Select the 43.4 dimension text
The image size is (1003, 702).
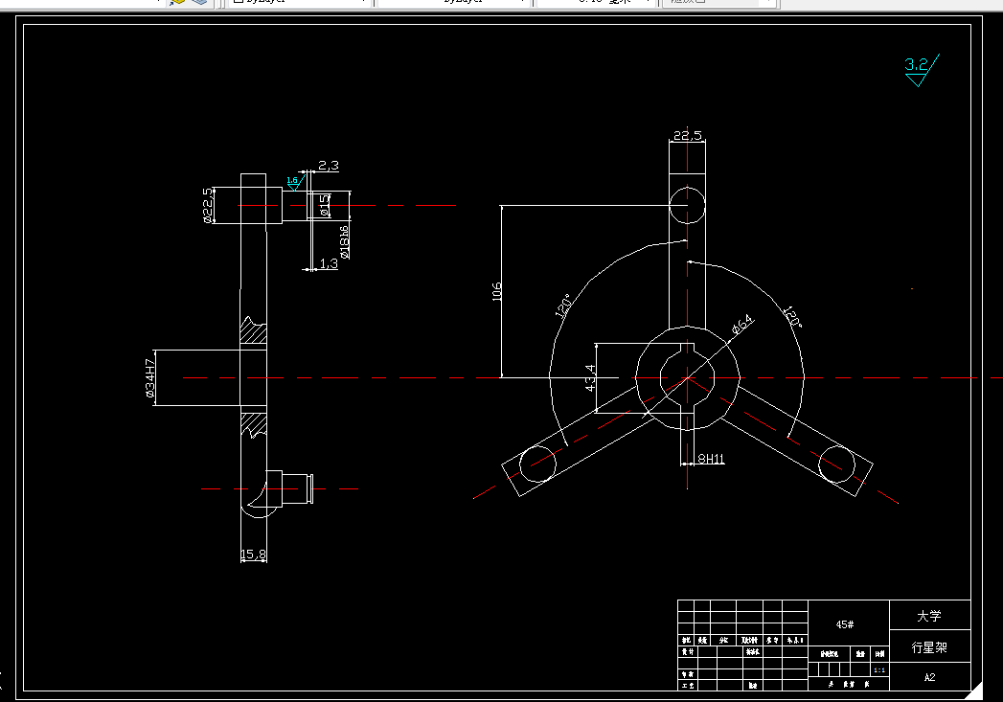coord(590,378)
